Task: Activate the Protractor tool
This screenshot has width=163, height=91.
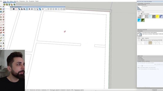Action: point(1,40)
